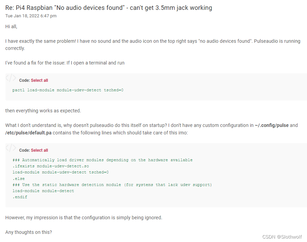Select all in the default.pa code block
The height and width of the screenshot is (242, 307).
pyautogui.click(x=39, y=150)
